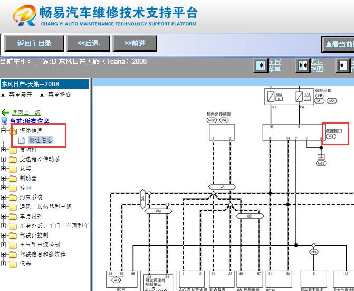
Task: Click the 悬架 folder icon
Action: pyautogui.click(x=13, y=169)
